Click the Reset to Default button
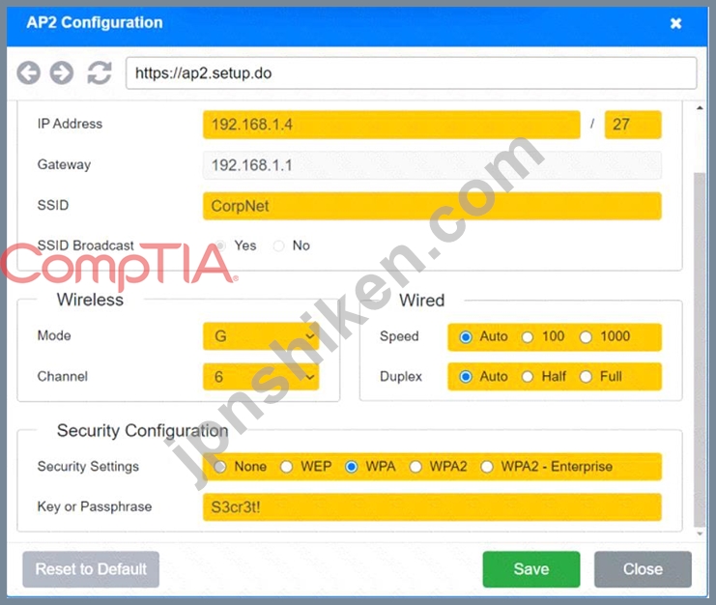This screenshot has height=605, width=716. 91,569
